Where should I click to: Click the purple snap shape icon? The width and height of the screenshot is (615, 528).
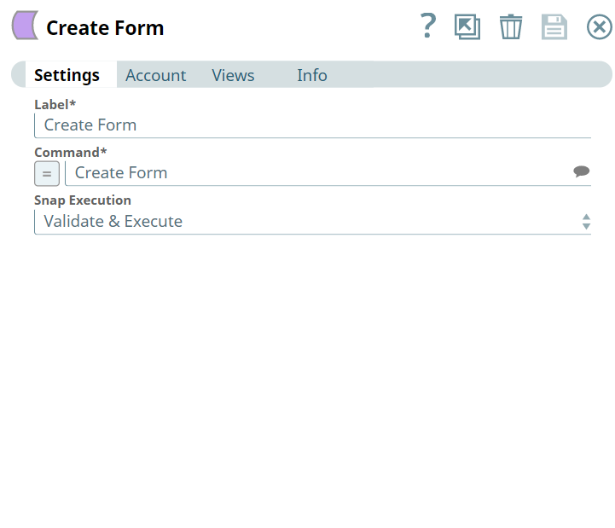[x=25, y=25]
